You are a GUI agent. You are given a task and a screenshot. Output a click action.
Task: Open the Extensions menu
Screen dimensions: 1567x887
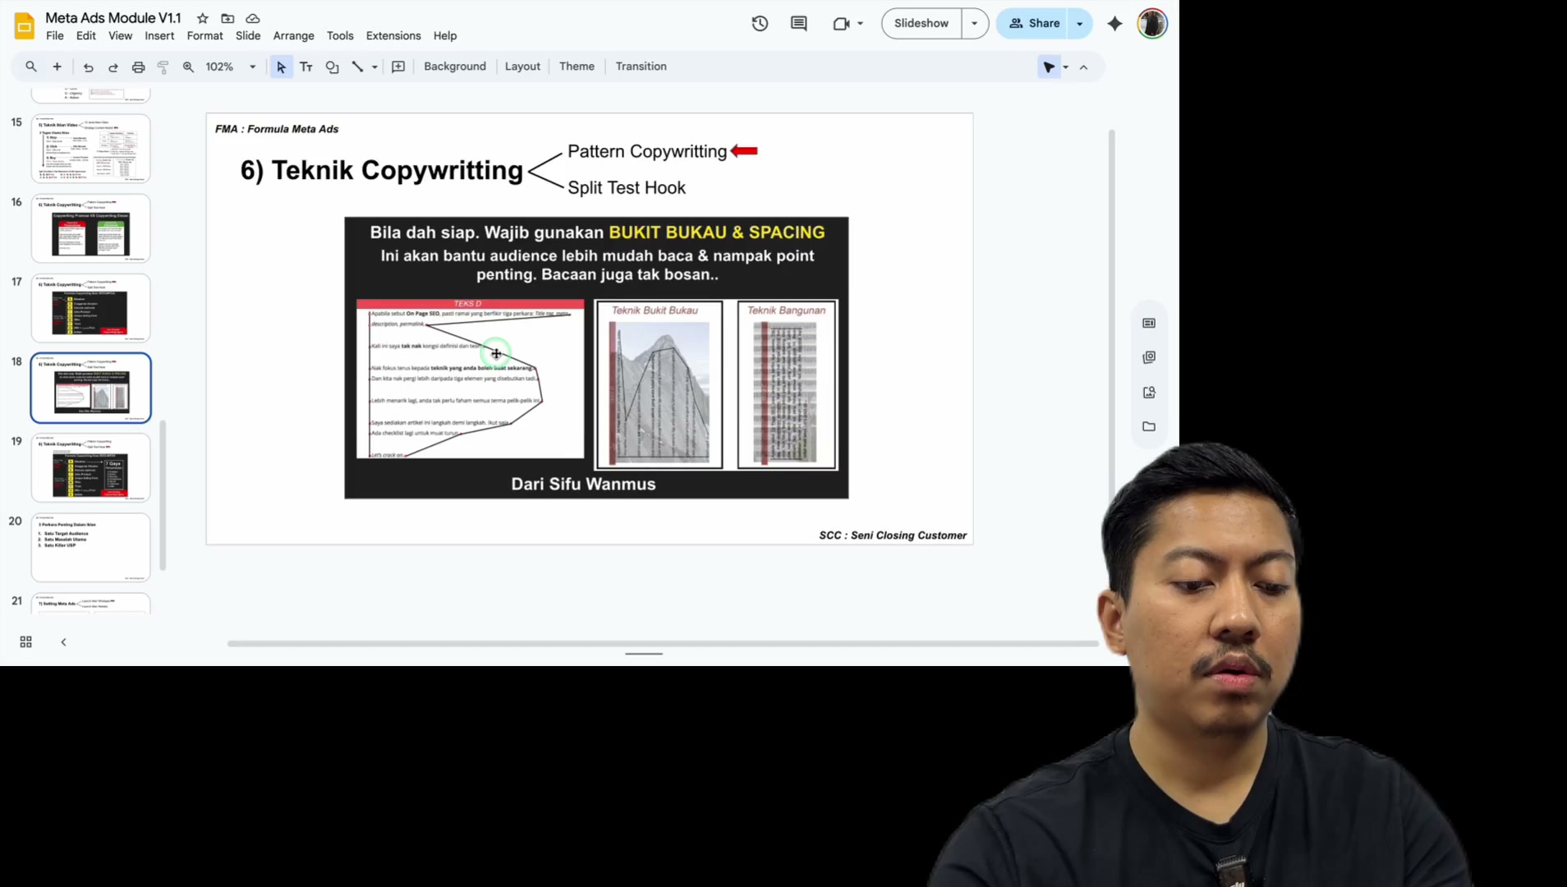393,36
